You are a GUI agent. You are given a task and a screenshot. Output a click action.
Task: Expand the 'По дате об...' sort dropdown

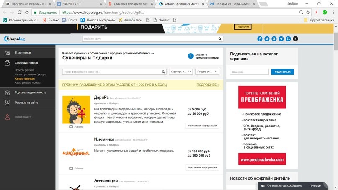(207, 72)
